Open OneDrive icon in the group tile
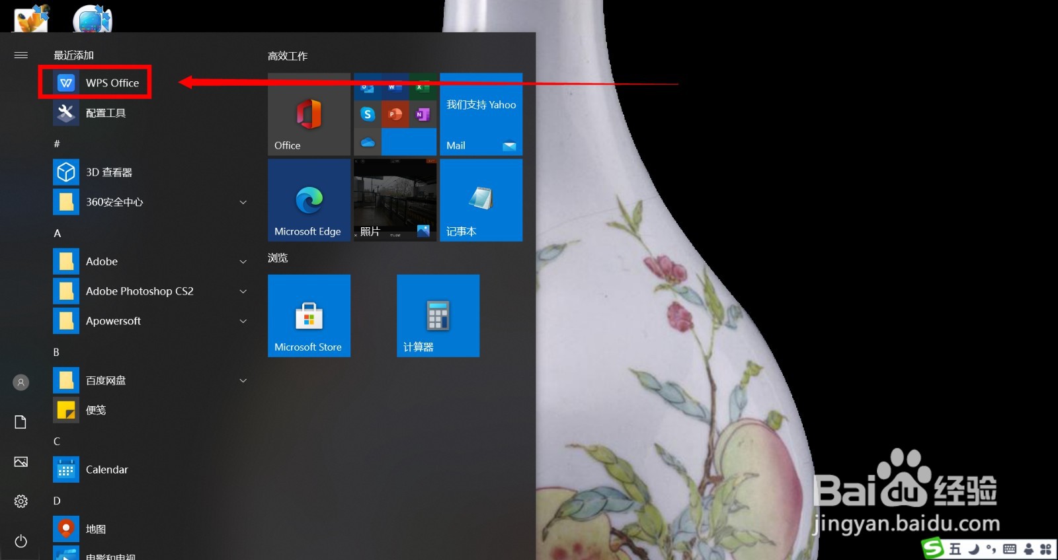This screenshot has width=1058, height=560. click(368, 141)
